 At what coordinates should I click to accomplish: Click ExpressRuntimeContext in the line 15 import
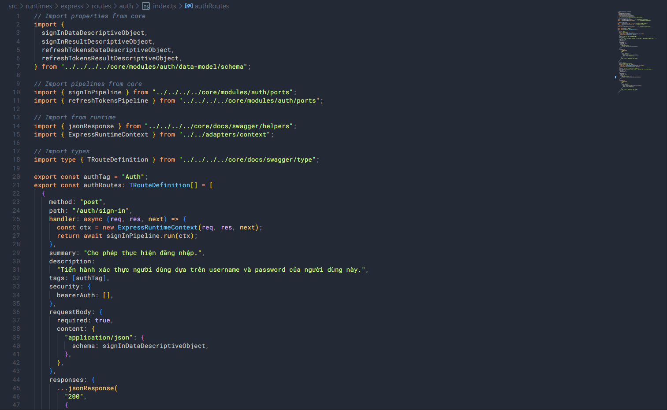[108, 135]
